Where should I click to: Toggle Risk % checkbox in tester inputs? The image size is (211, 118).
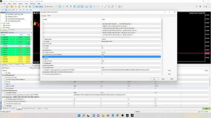click(x=5, y=84)
